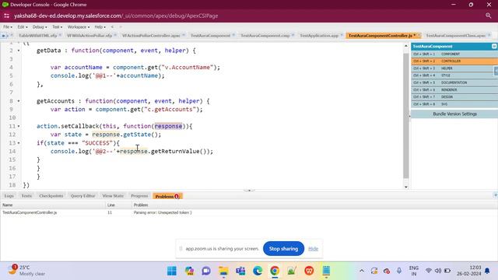498x280 pixels.
Task: Sort problems by Line column
Action: [x=119, y=205]
